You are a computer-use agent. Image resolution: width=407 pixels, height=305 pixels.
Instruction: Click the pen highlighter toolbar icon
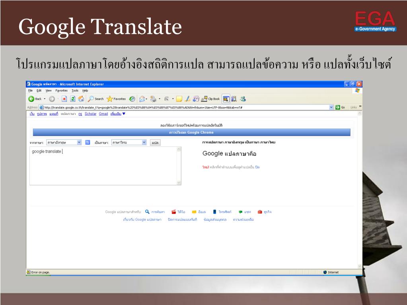coord(188,99)
